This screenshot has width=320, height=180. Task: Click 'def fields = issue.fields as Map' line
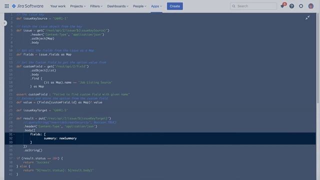coord(44,54)
